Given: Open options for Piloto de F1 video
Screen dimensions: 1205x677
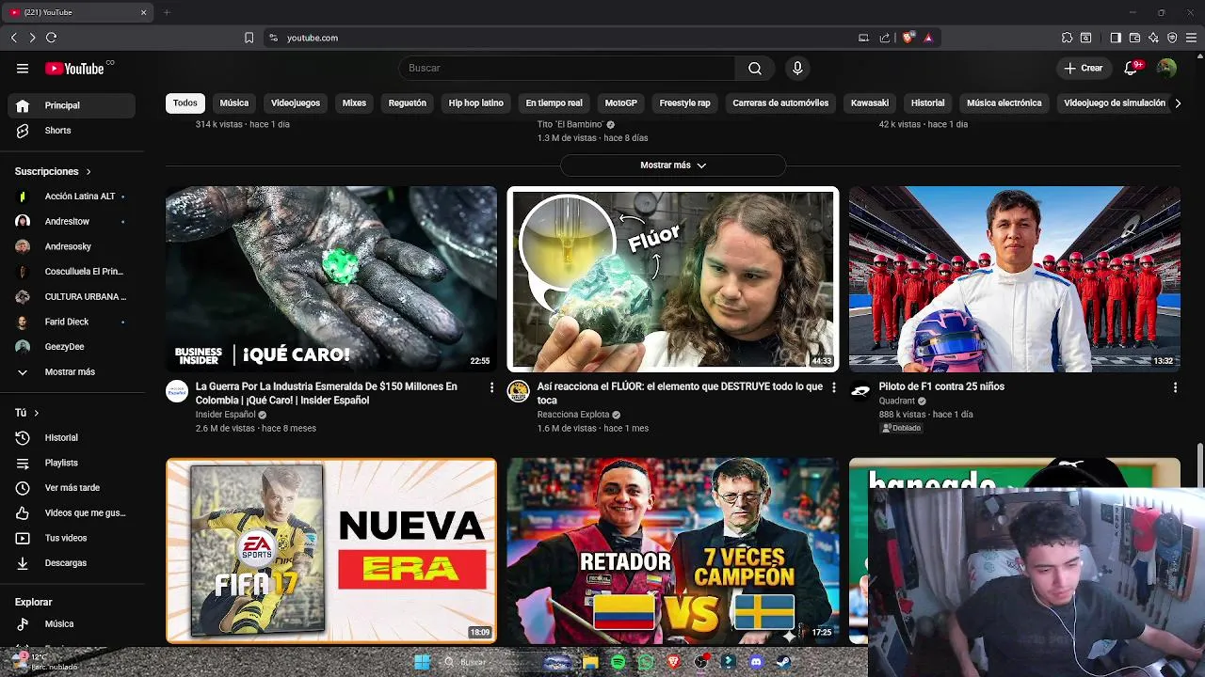Looking at the screenshot, I should click(1175, 387).
